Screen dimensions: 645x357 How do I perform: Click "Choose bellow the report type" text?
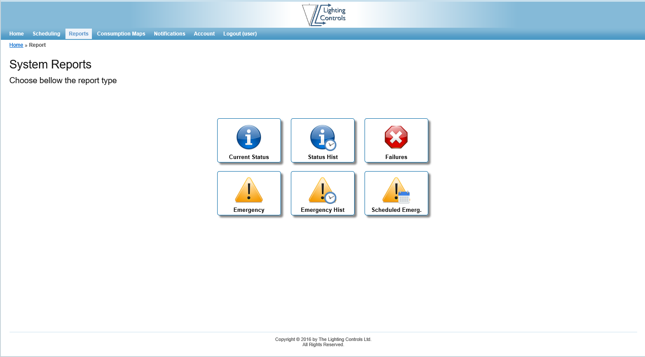click(x=63, y=81)
